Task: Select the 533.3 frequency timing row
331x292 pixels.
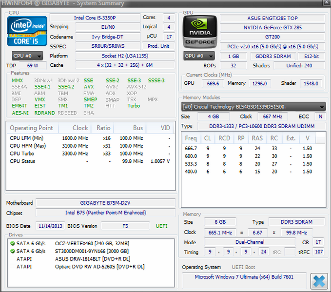Action: pos(253,164)
